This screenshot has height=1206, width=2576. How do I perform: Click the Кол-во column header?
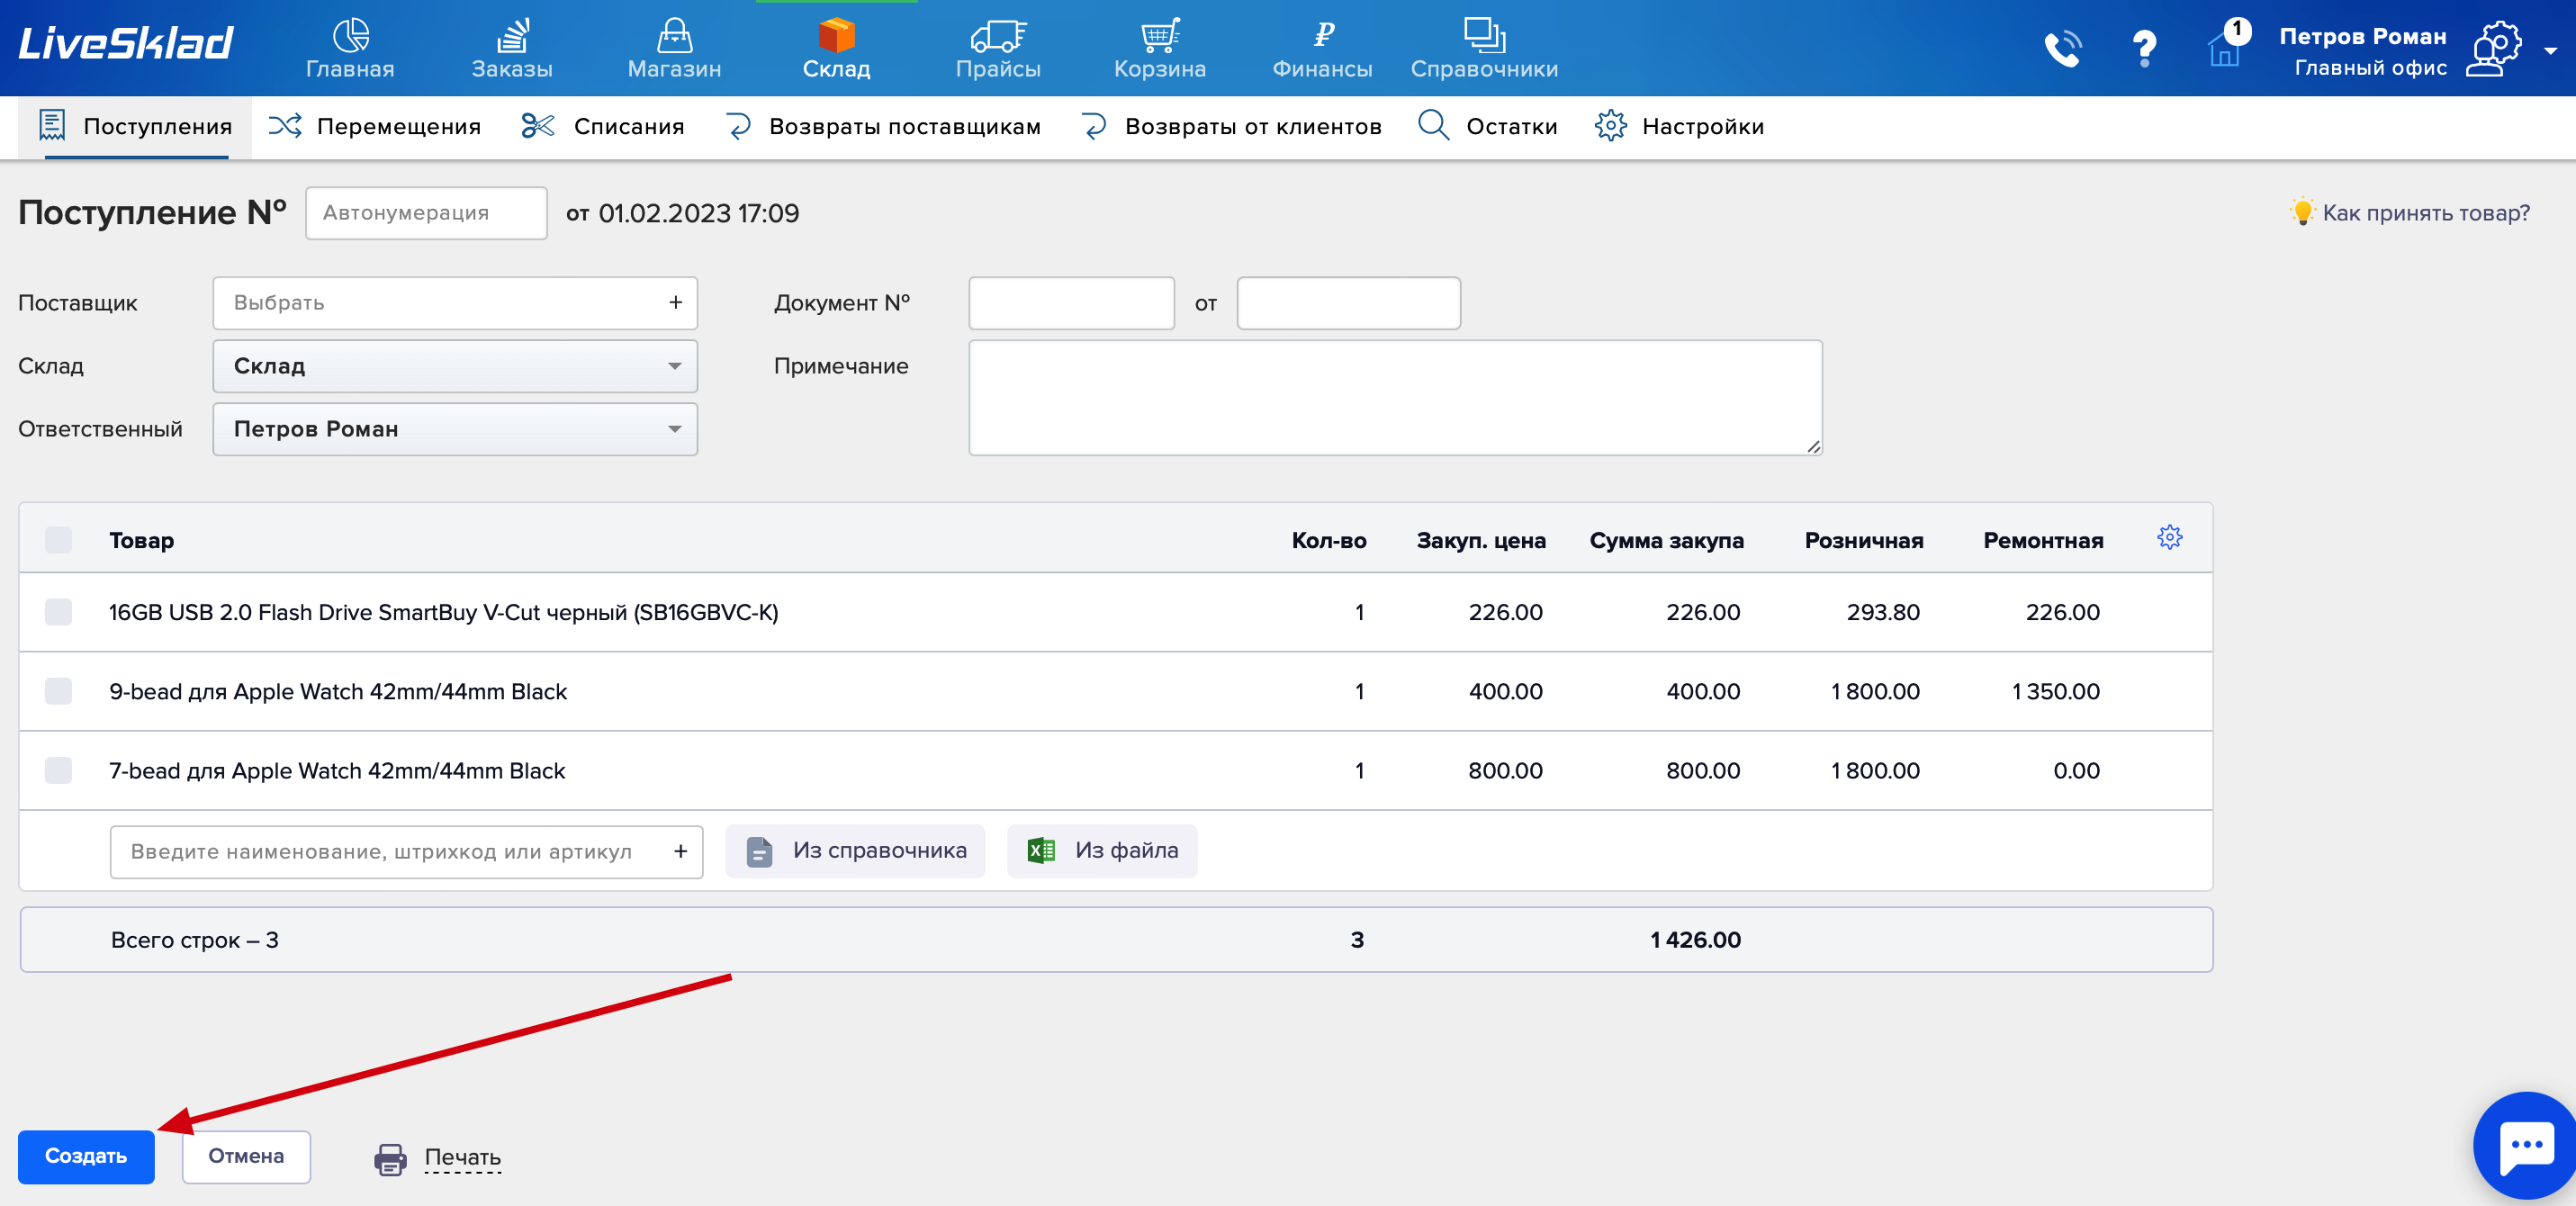click(1328, 541)
